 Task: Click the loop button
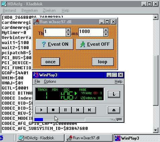point(103,62)
